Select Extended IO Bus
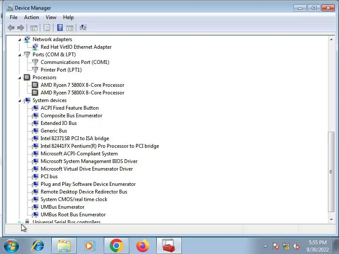The image size is (339, 254). pos(58,123)
